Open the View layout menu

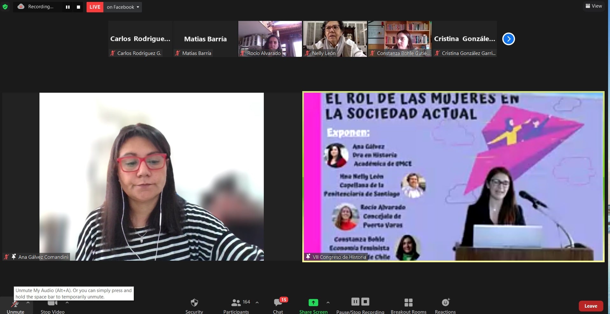594,6
